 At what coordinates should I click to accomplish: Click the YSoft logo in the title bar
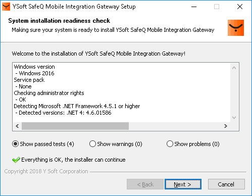[x=6, y=7]
